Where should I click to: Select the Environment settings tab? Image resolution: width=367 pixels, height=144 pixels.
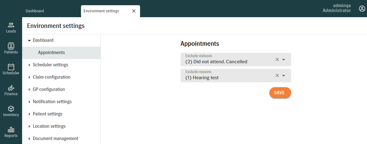coord(101,11)
